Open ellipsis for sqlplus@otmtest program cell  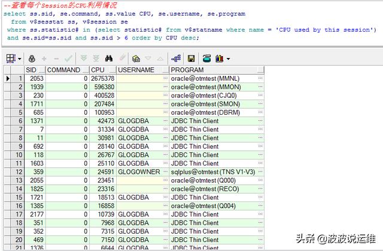(260, 172)
